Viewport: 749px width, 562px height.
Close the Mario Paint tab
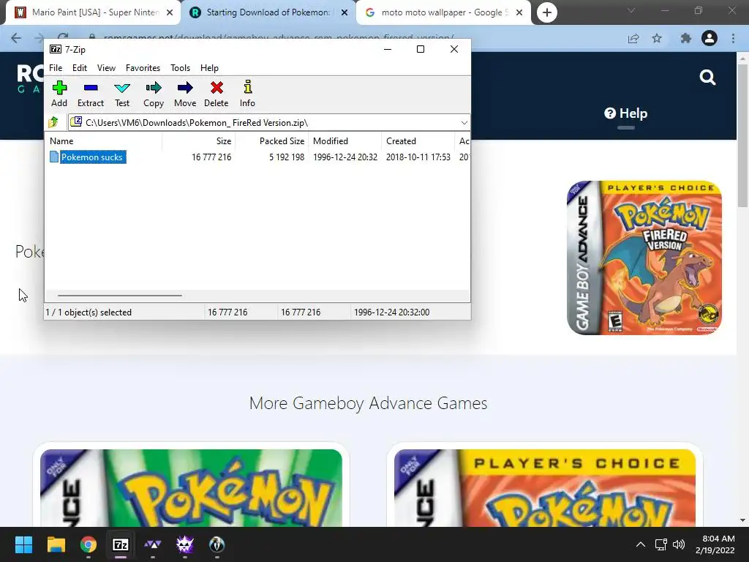tap(170, 12)
